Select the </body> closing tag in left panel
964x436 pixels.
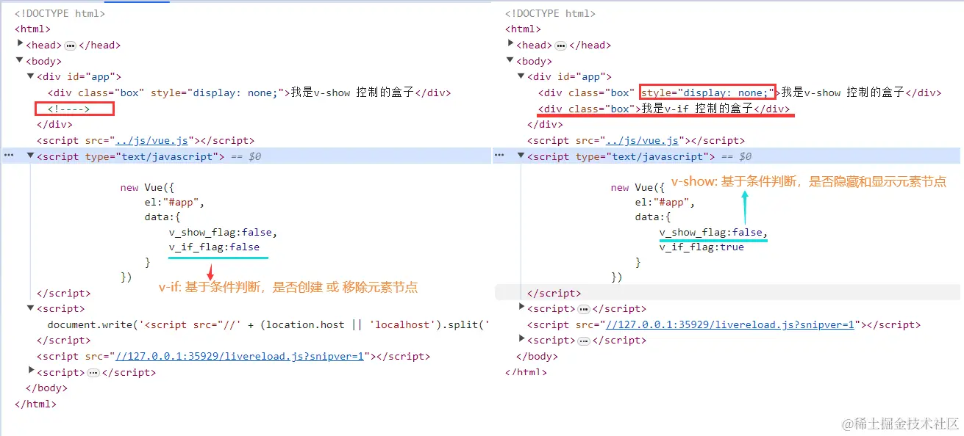click(x=46, y=388)
